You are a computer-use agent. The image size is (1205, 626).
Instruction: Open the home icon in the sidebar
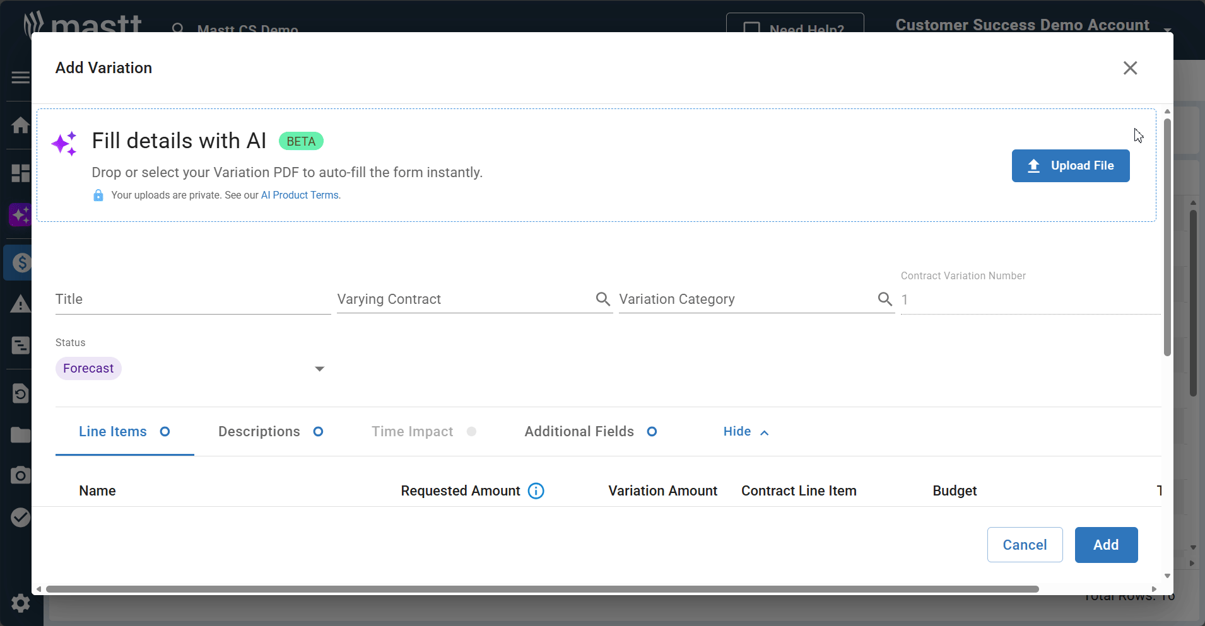[20, 125]
